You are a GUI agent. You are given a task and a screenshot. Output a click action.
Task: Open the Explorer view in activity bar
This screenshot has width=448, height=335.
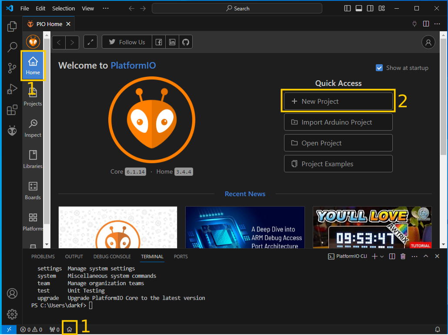coord(12,26)
